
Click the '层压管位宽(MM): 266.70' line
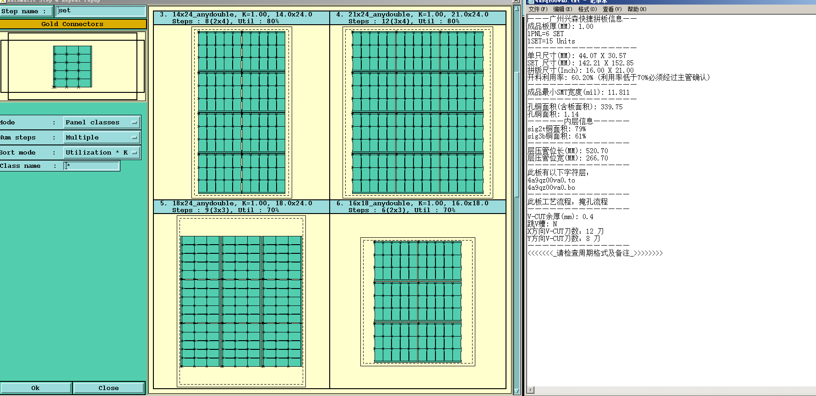point(567,158)
